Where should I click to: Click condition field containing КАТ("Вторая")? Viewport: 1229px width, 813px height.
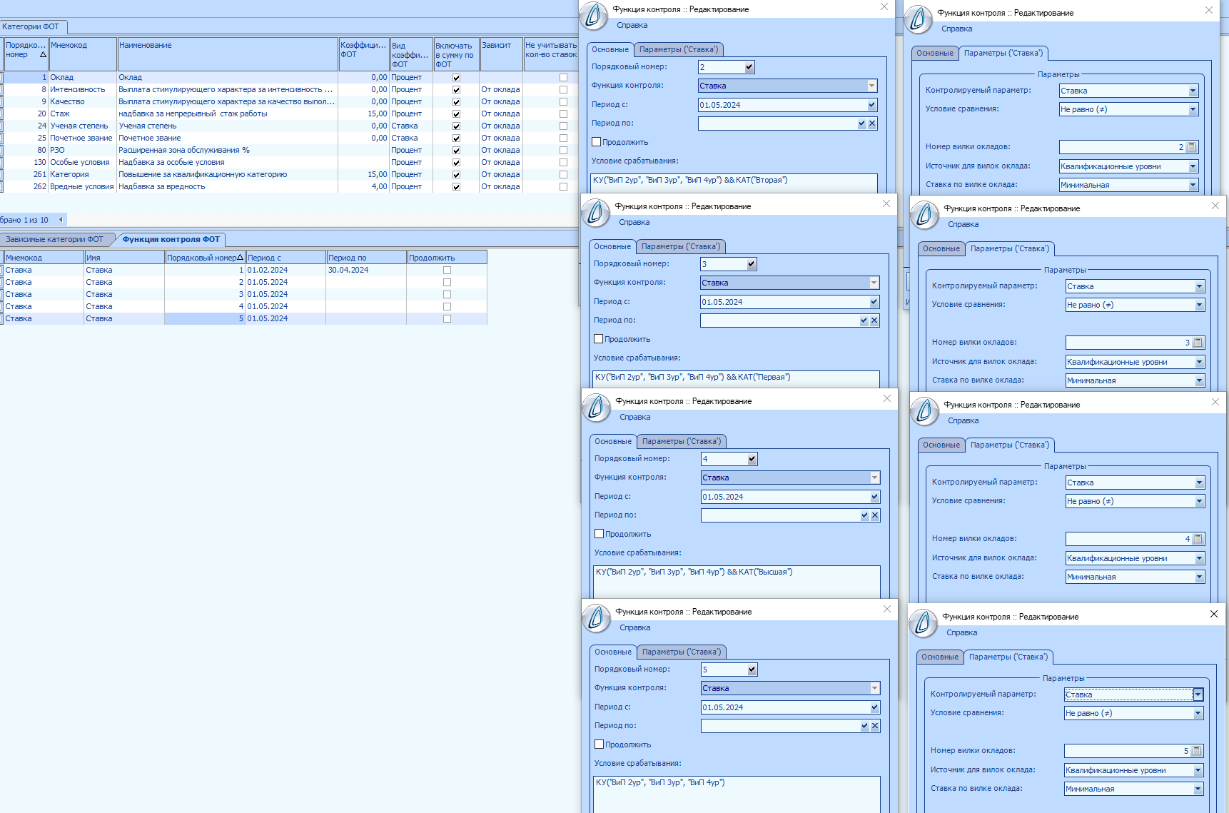pyautogui.click(x=734, y=183)
